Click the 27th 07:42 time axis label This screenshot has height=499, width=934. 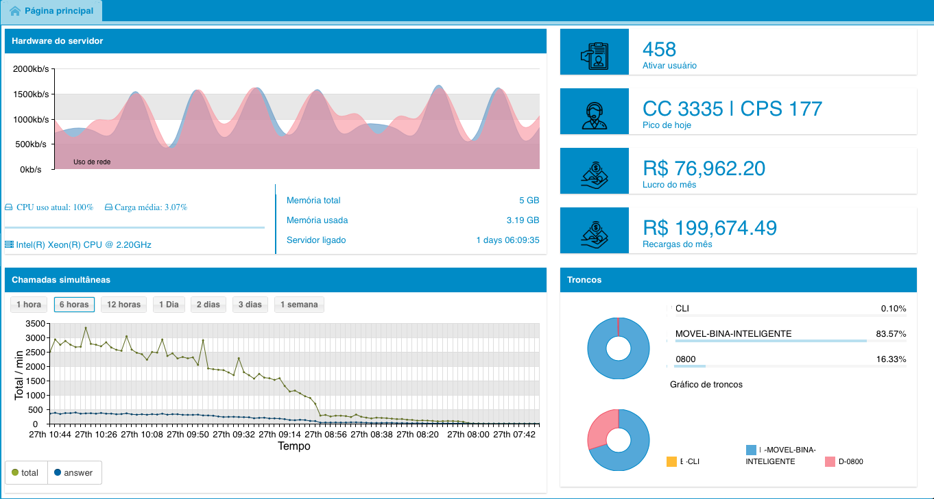(515, 434)
